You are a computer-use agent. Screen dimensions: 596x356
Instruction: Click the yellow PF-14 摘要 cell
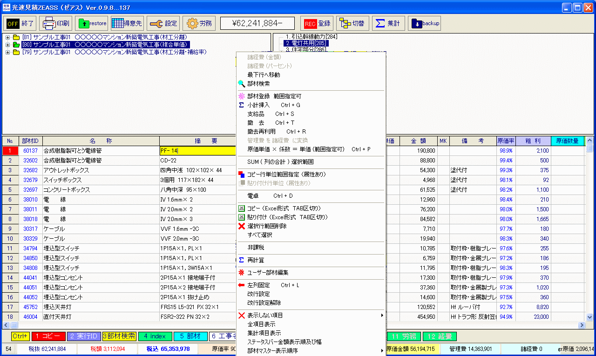[x=197, y=151]
